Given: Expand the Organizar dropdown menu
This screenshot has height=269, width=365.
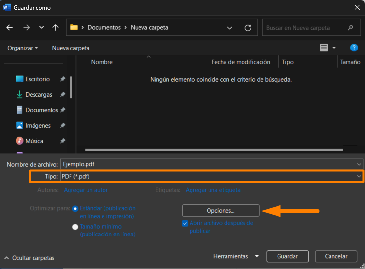Looking at the screenshot, I should pyautogui.click(x=23, y=48).
